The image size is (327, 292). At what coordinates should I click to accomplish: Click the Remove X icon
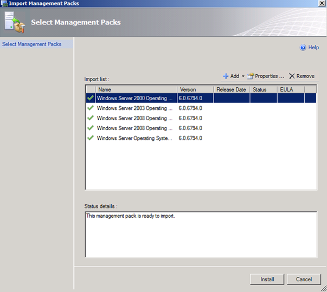point(292,76)
